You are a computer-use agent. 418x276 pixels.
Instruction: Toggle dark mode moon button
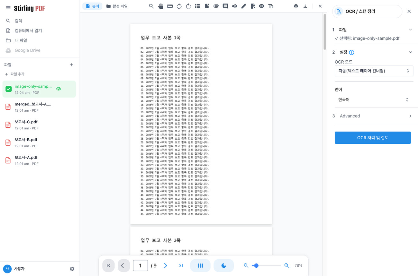(x=224, y=265)
